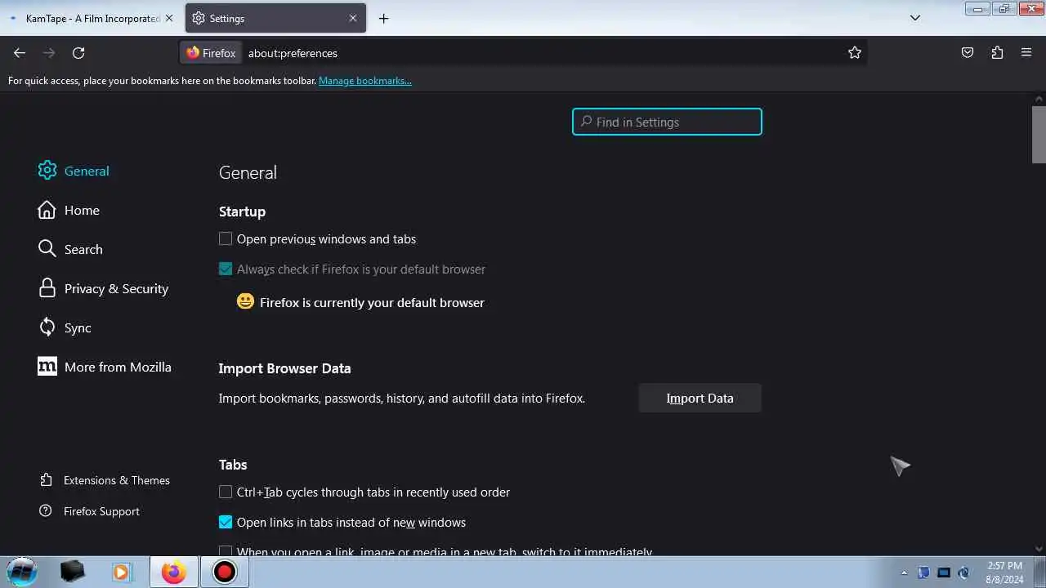Open the black box taskbar icon

click(x=72, y=572)
